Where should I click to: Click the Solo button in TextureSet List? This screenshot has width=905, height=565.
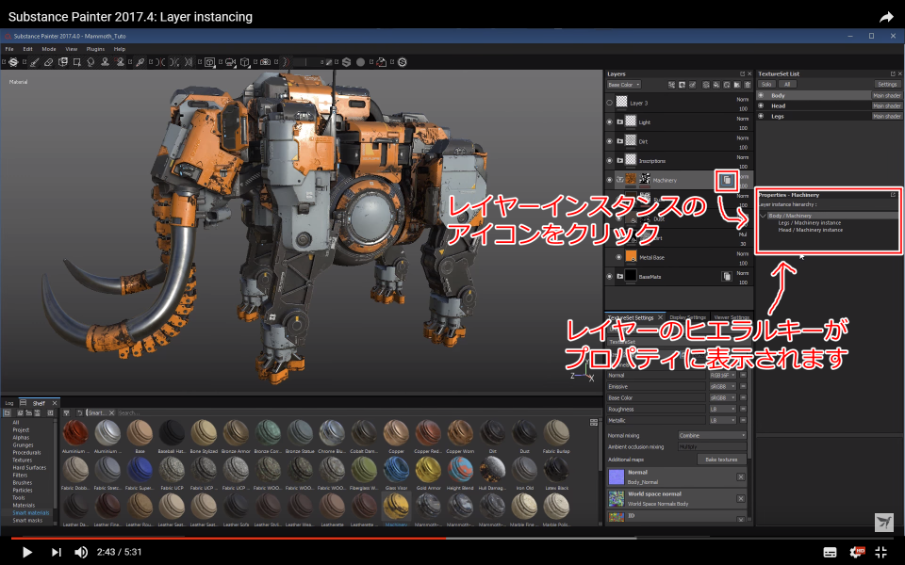[766, 84]
